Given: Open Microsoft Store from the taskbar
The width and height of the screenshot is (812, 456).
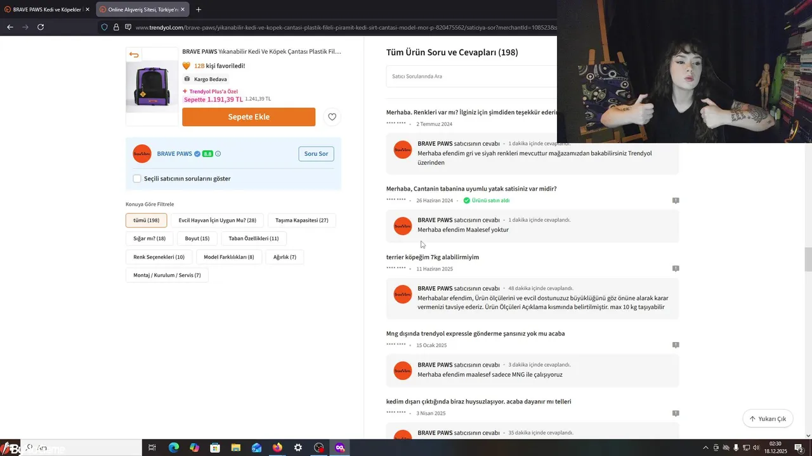Looking at the screenshot, I should tap(215, 448).
